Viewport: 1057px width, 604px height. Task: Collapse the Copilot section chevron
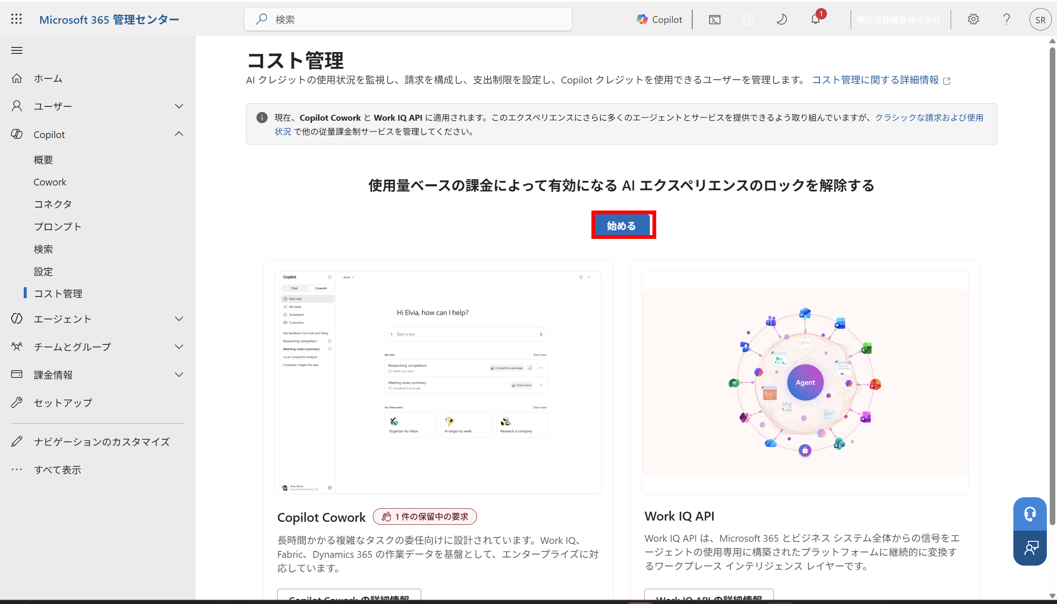[x=179, y=134]
